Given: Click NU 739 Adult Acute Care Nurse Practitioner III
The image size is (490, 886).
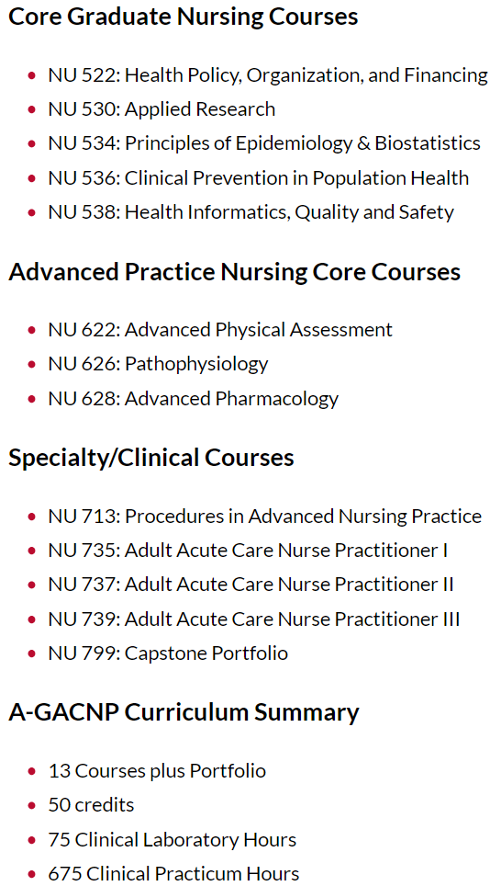Looking at the screenshot, I should (254, 619).
